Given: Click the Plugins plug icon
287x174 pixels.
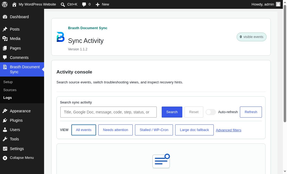Looking at the screenshot, I should coord(5,120).
